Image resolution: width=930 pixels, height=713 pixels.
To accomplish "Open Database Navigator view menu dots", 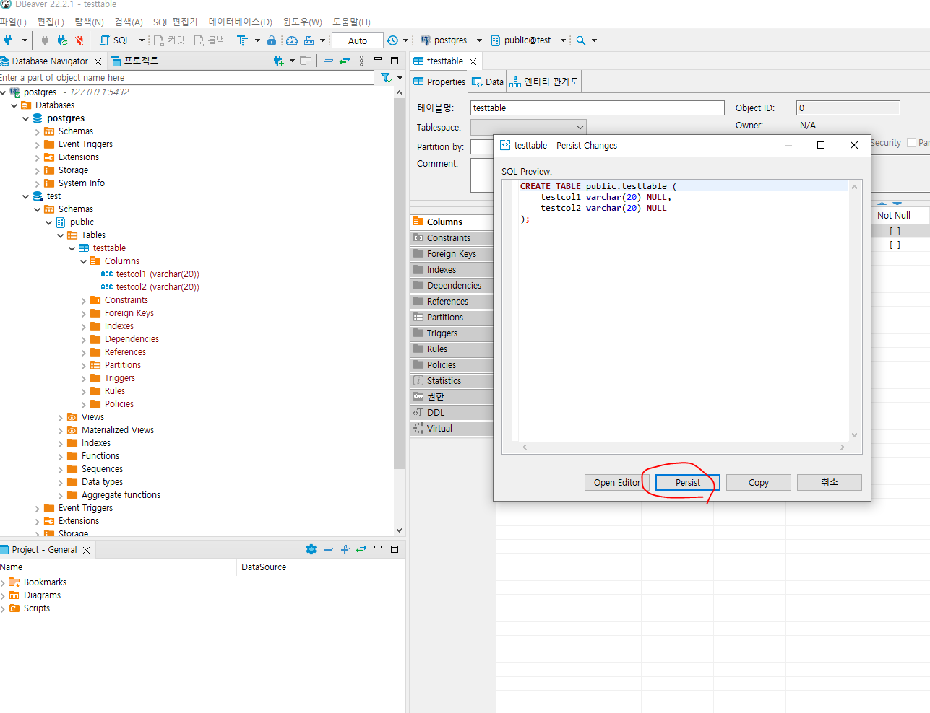I will tap(361, 61).
